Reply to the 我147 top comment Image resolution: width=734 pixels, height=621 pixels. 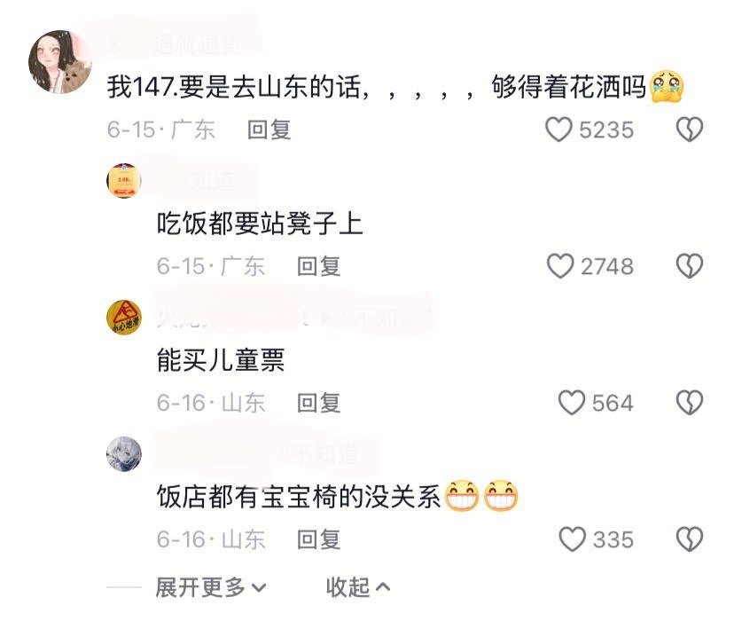(269, 130)
